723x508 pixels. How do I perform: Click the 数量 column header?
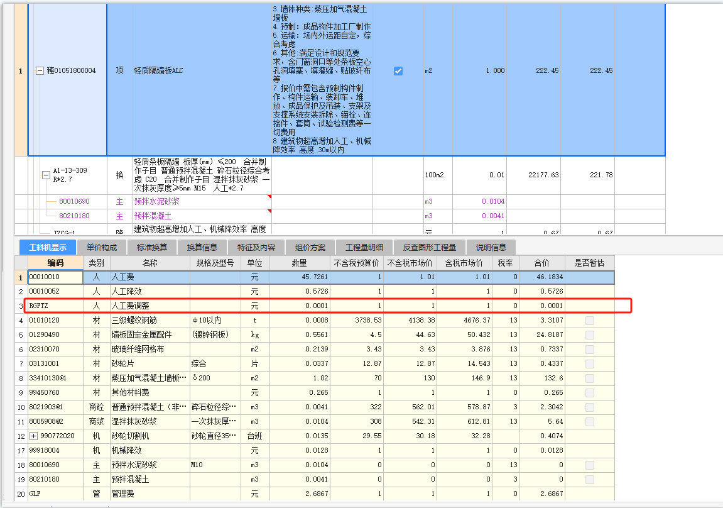pos(299,263)
